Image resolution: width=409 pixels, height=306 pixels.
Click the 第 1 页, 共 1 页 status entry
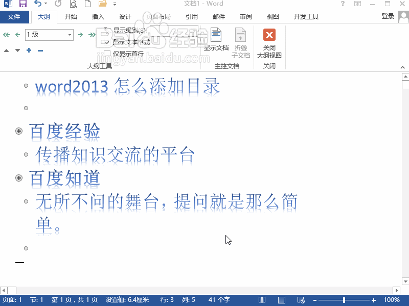(x=74, y=300)
